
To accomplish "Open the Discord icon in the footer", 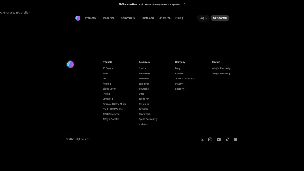I will click(235, 139).
